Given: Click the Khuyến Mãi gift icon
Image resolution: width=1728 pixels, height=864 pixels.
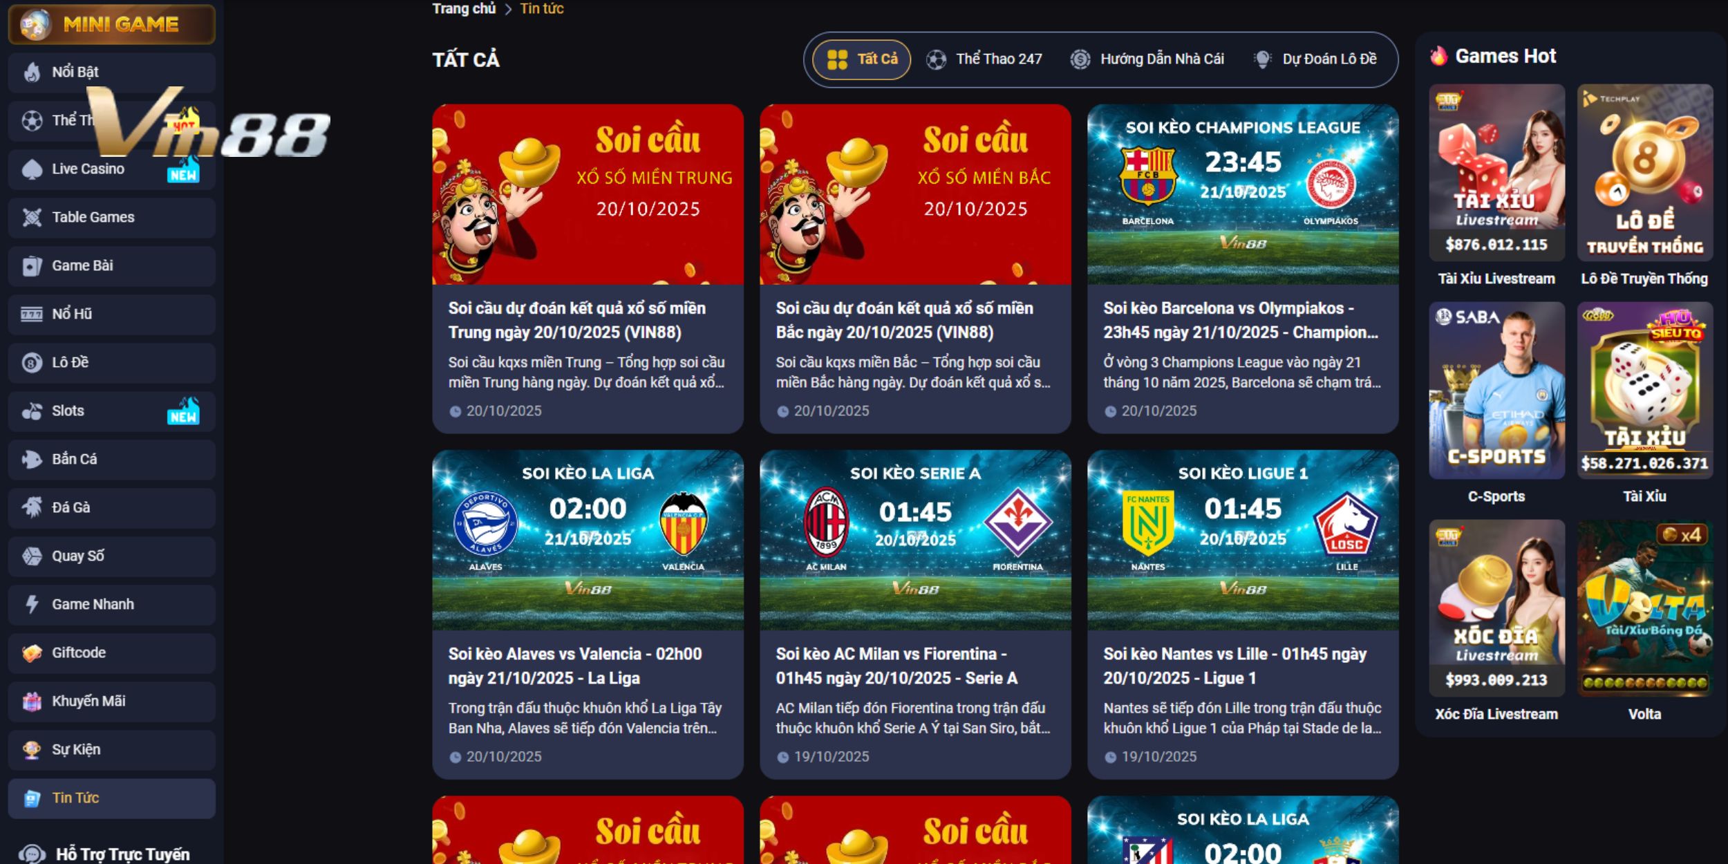Looking at the screenshot, I should (32, 702).
